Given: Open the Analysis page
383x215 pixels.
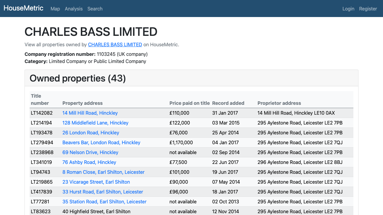Looking at the screenshot, I should coord(74,9).
